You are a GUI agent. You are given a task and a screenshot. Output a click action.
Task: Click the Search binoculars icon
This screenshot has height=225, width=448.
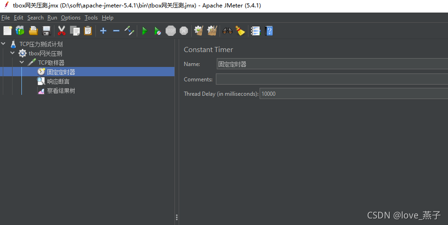(x=227, y=31)
